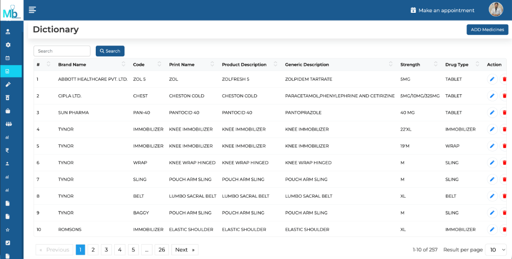Open the star sidebar icon
512x259 pixels.
(8, 230)
